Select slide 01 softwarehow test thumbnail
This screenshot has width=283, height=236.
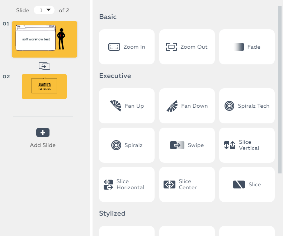(44, 39)
